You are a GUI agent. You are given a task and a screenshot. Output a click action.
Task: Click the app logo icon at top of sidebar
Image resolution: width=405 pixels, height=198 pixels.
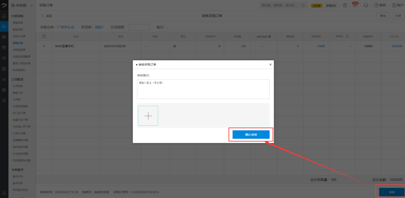click(x=4, y=5)
